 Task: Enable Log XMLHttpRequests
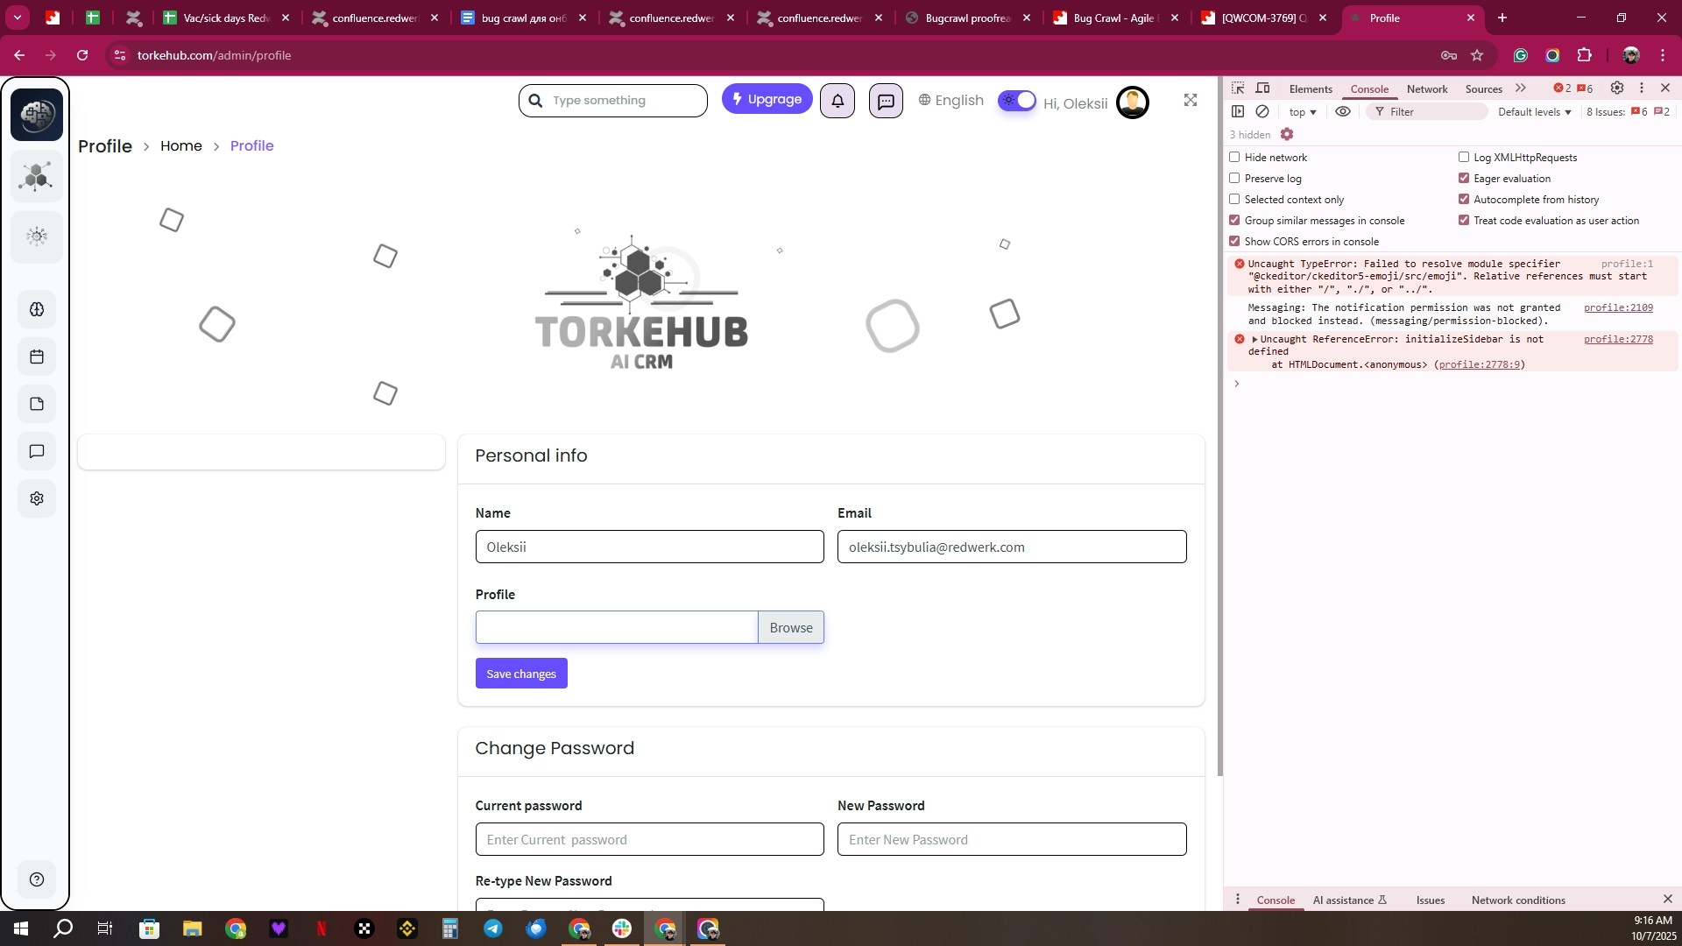1464,157
